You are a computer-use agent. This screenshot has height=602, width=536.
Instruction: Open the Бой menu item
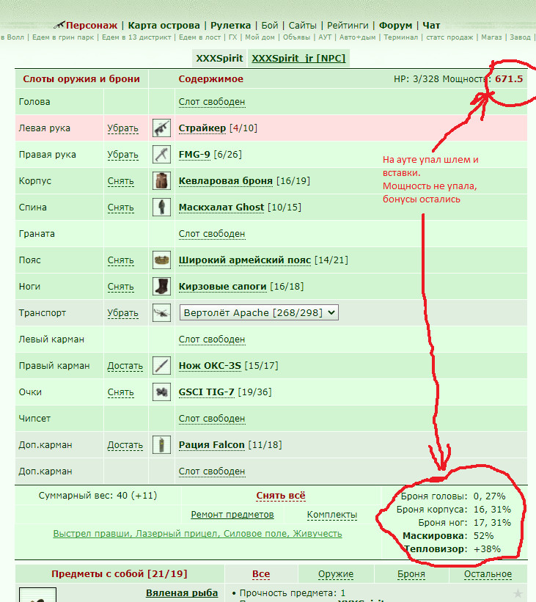pos(270,26)
